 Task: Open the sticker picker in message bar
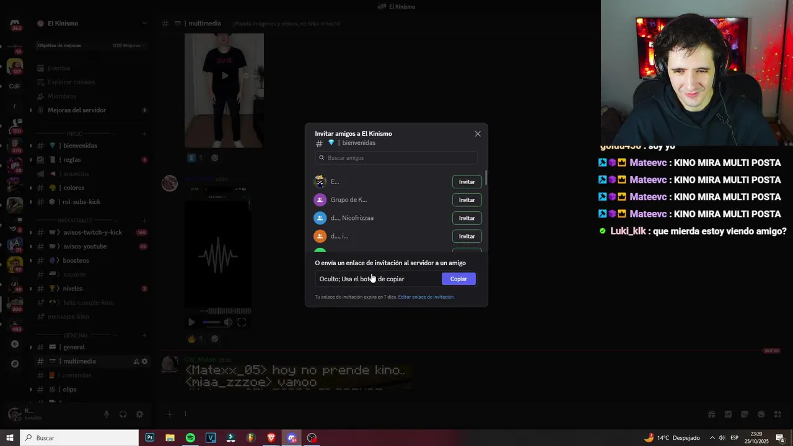[745, 414]
